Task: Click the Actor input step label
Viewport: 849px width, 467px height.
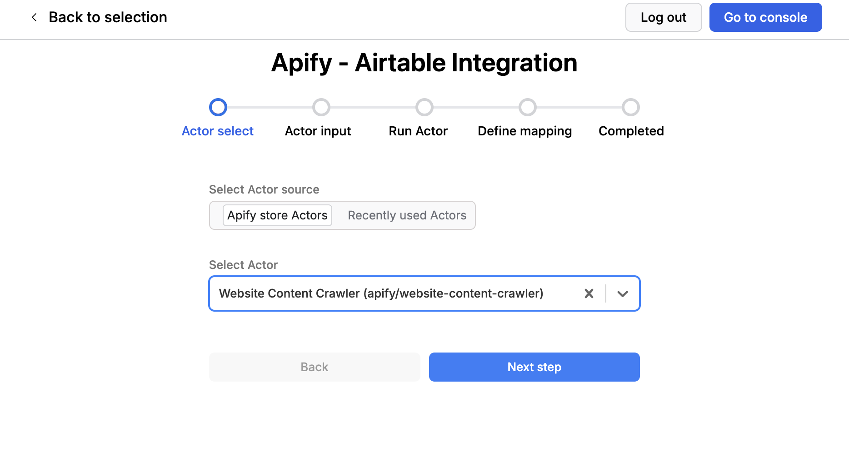Action: 318,131
